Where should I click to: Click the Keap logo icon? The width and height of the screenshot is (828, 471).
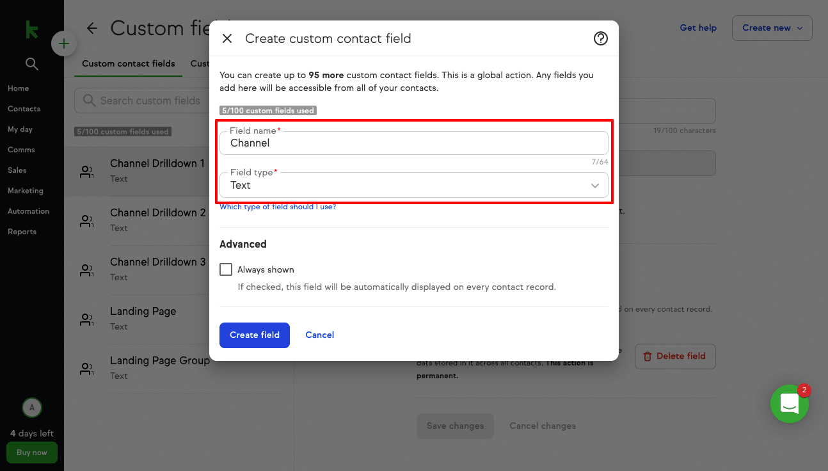click(31, 29)
